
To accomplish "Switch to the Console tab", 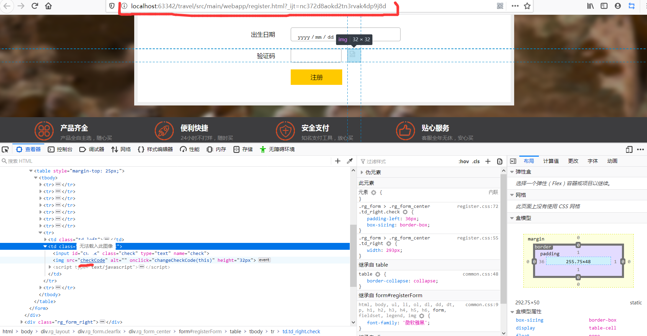I will pyautogui.click(x=60, y=149).
